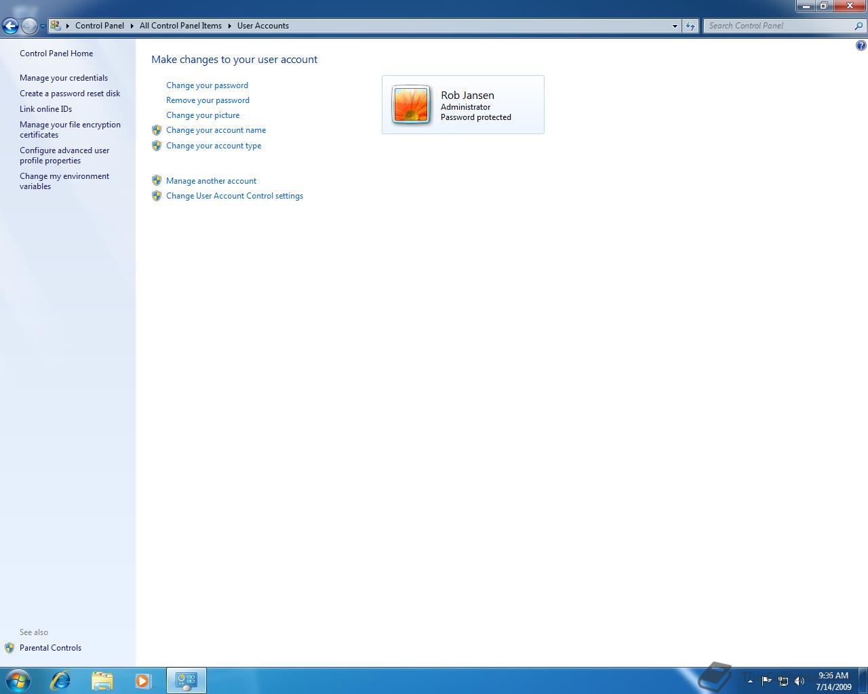The height and width of the screenshot is (694, 868).
Task: Click the search magnifier icon
Action: pos(859,26)
